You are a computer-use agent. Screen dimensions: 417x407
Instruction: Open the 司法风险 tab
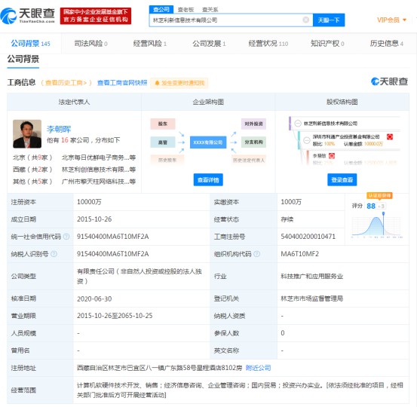click(90, 43)
